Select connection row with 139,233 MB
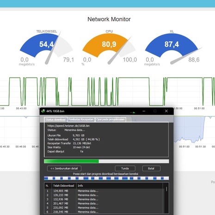Viewport: 215px width, 215px height. coord(104,195)
